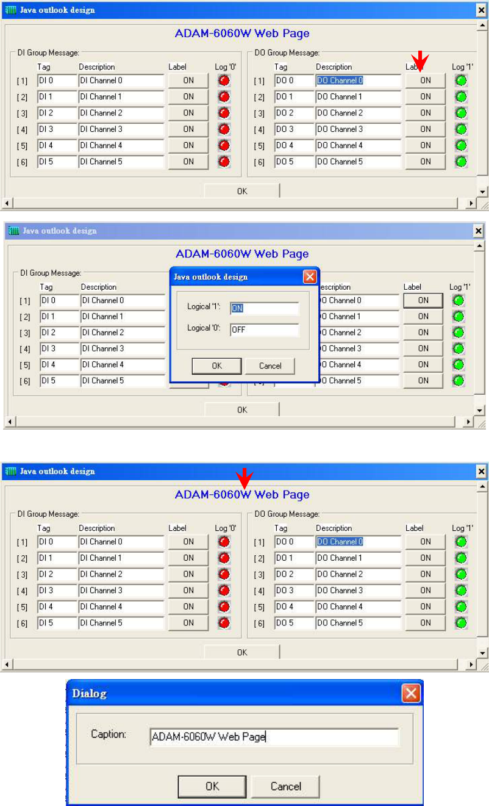This screenshot has height=806, width=489.
Task: Click left scroll arrow in top window
Action: coord(8,204)
